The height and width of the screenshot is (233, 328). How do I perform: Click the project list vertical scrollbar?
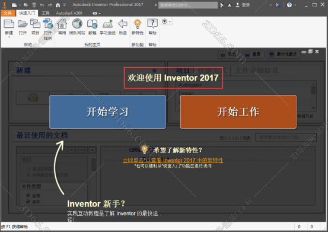point(313,90)
